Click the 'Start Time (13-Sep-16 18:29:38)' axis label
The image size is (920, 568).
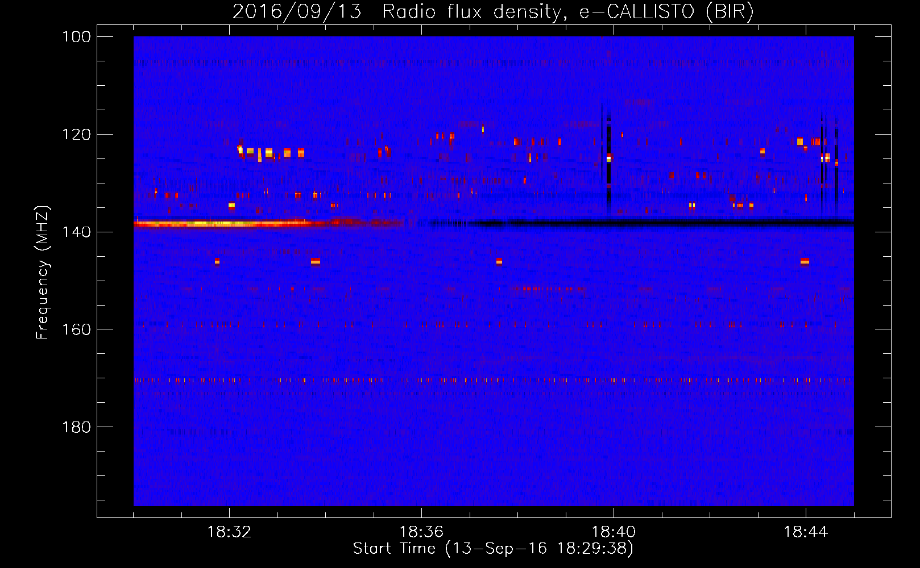click(493, 549)
